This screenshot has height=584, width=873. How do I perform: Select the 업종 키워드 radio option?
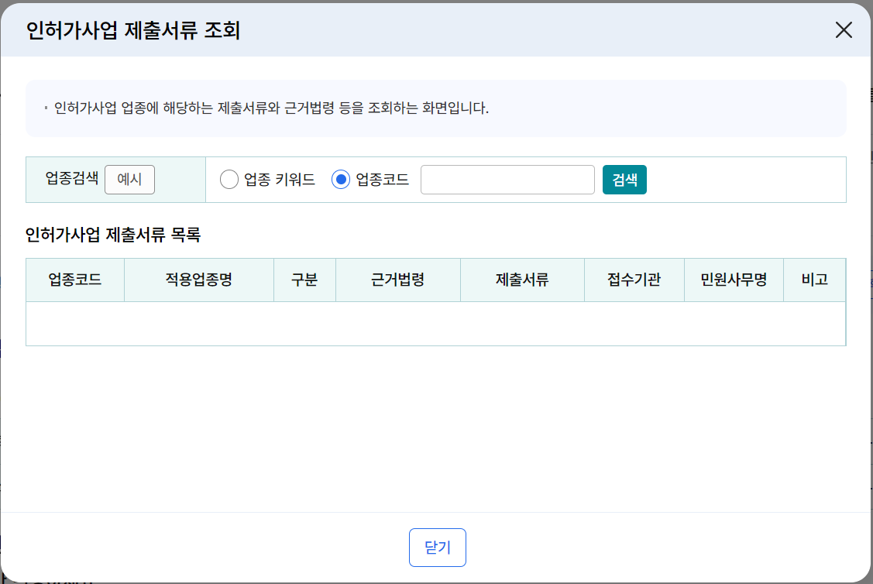point(229,179)
